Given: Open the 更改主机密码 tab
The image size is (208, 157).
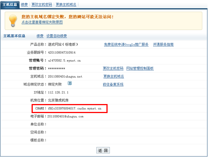Looking at the screenshot, I should (42, 5).
